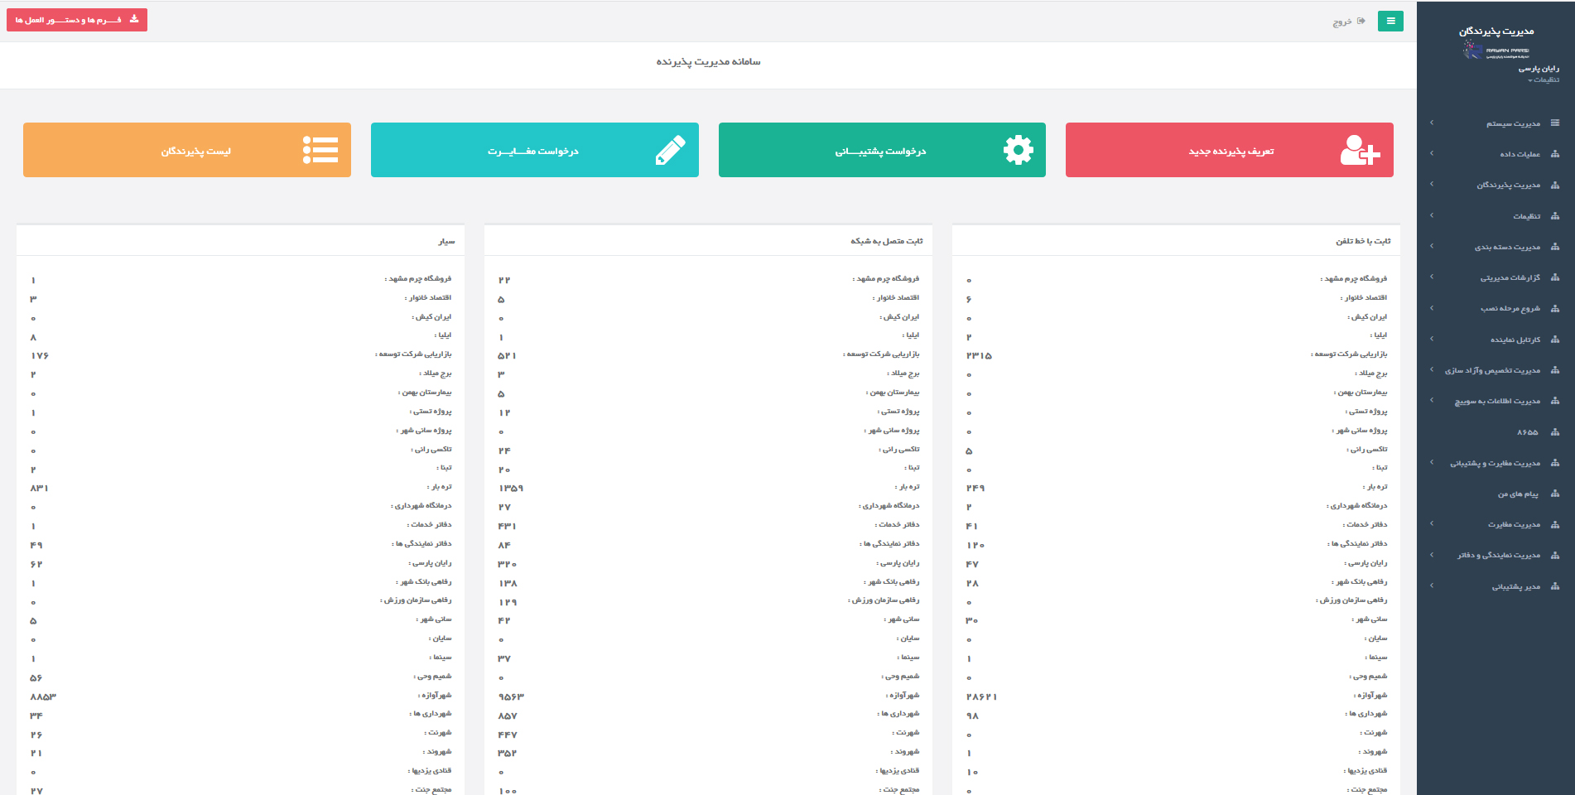1575x795 pixels.
Task: Expand مدیریت پذیرندگان sidebar chevron
Action: click(x=1432, y=185)
